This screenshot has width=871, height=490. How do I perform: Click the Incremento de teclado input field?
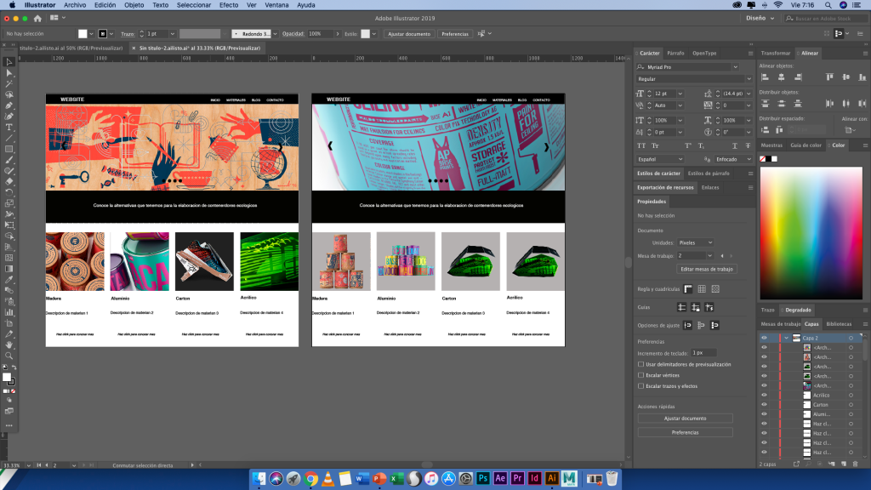tap(703, 352)
